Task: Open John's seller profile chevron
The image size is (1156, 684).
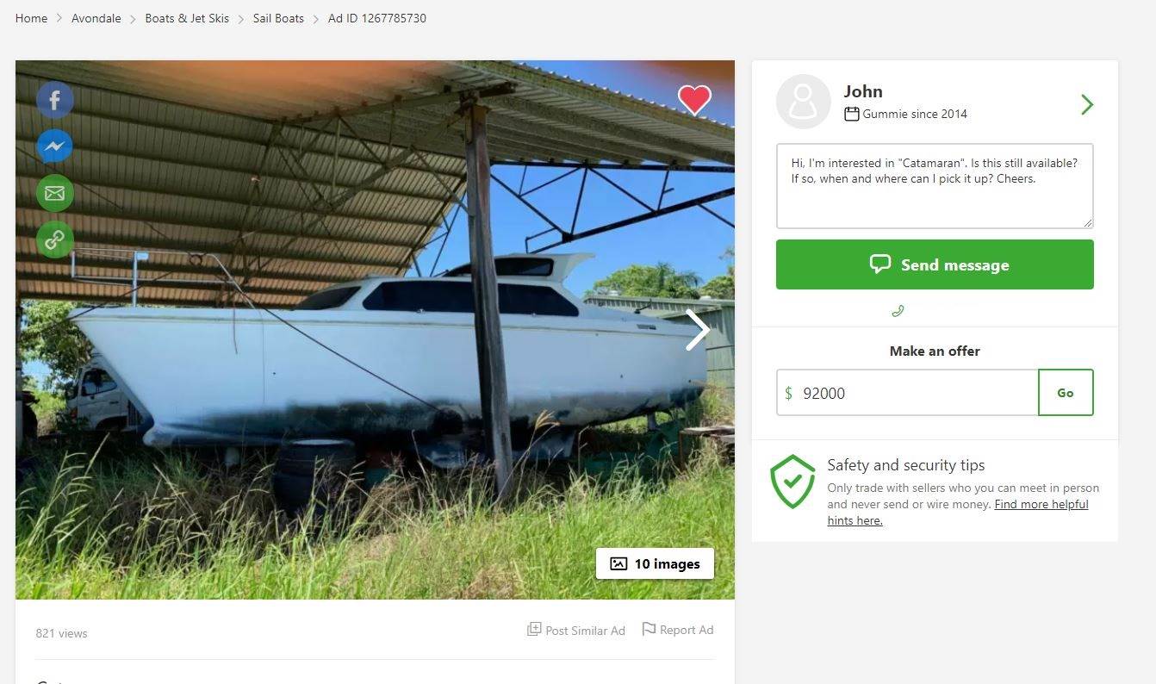Action: (x=1087, y=104)
